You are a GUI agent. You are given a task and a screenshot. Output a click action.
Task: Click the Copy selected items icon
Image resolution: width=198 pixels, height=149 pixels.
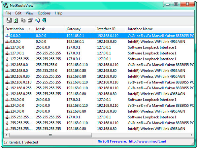(x=23, y=20)
